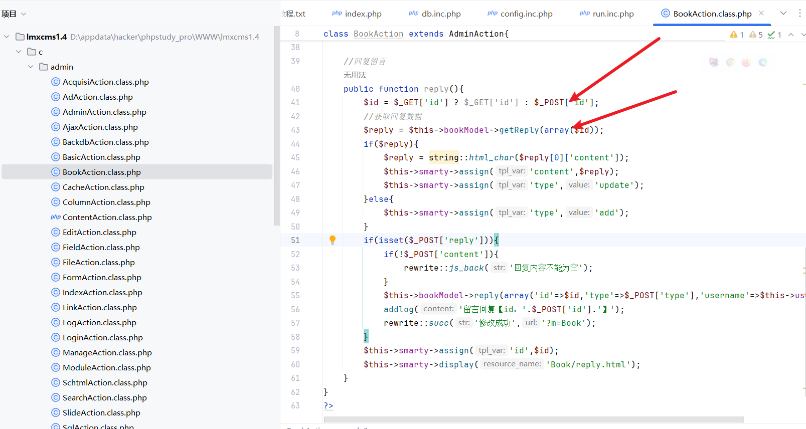Click the yellow lightbulb quick-fix icon
This screenshot has height=429, width=806.
pos(332,240)
